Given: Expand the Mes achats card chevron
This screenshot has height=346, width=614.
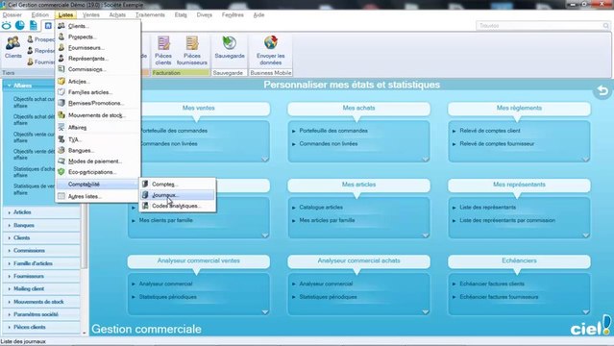Looking at the screenshot, I should coord(426,160).
